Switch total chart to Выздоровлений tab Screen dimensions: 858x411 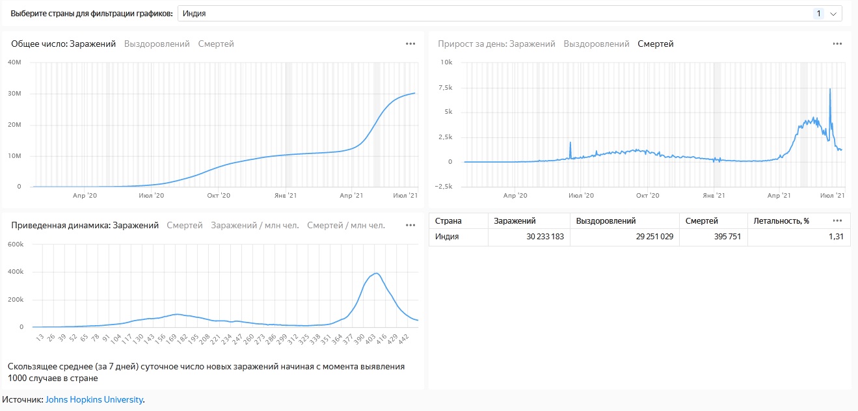(x=157, y=44)
